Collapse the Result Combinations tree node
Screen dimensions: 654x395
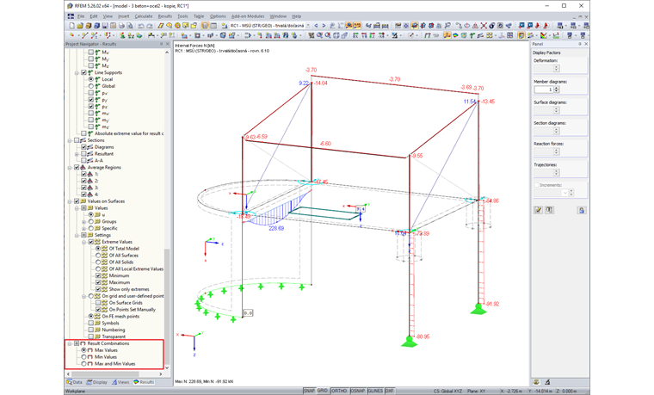pyautogui.click(x=70, y=343)
